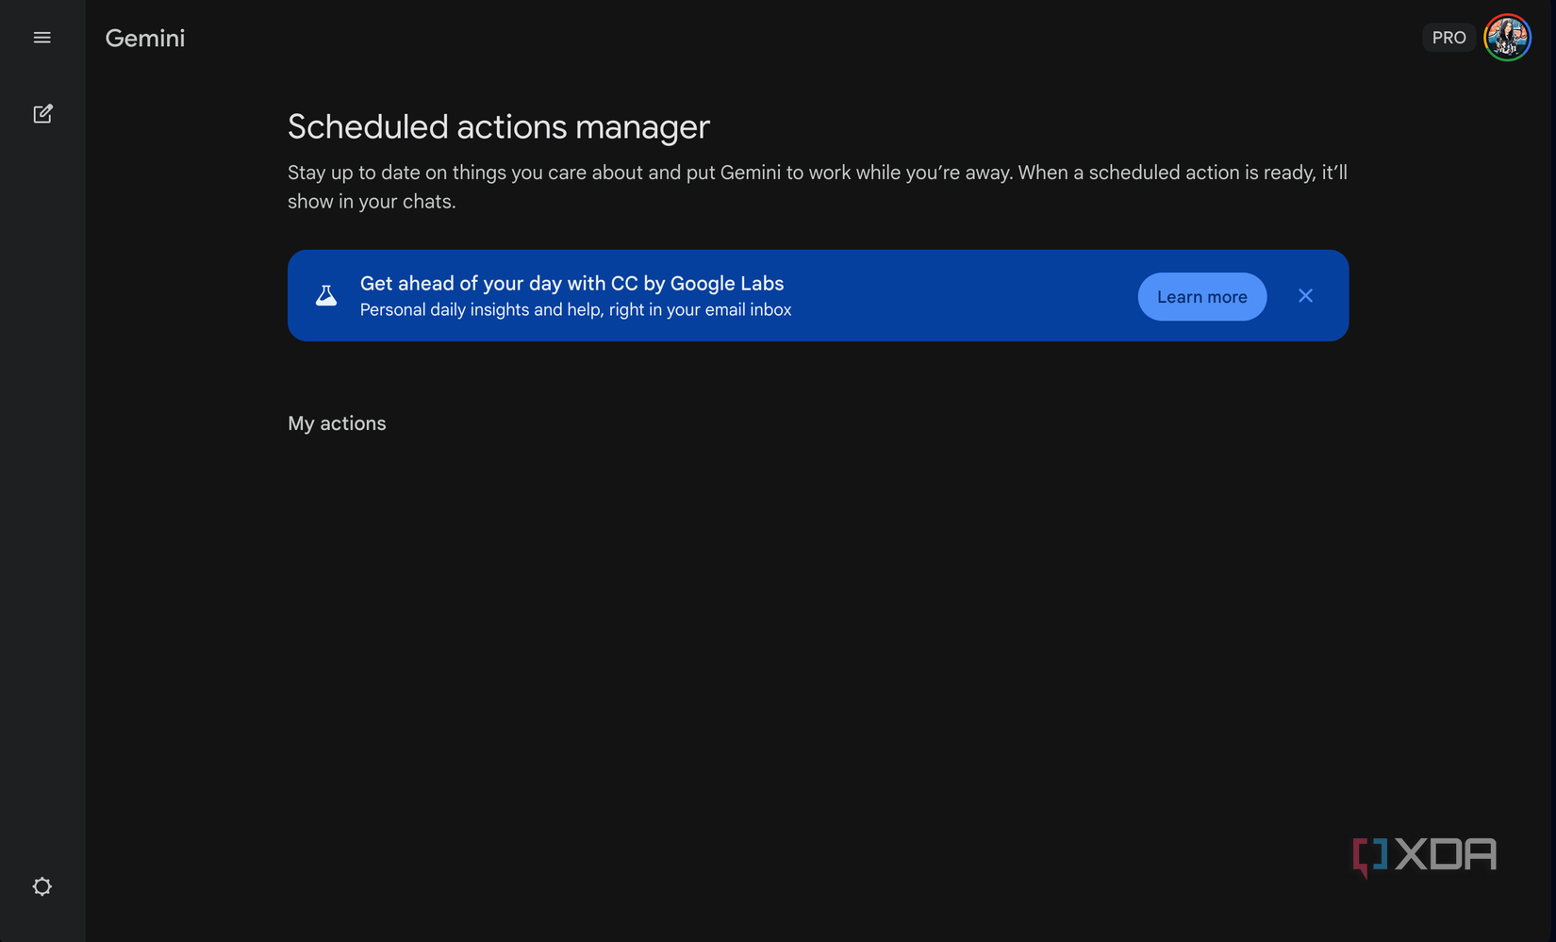
Task: Click Learn more about CC by Google Labs
Action: pyautogui.click(x=1201, y=296)
